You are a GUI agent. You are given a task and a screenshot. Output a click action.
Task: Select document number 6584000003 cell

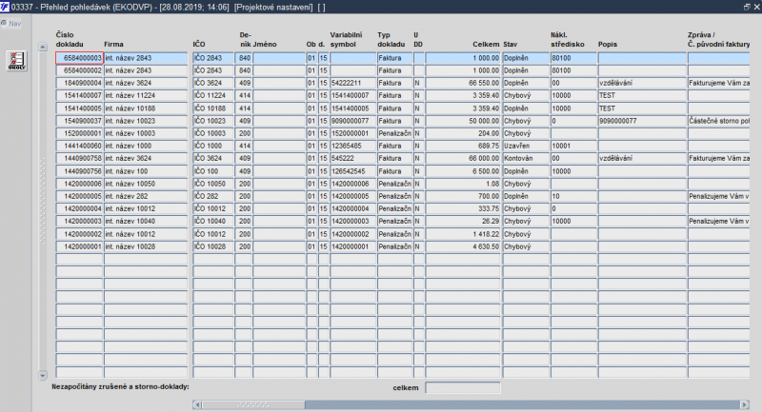(79, 58)
